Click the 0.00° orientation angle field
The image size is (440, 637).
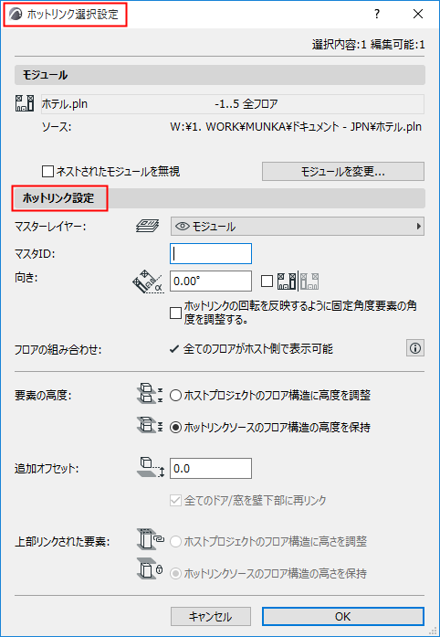211,281
